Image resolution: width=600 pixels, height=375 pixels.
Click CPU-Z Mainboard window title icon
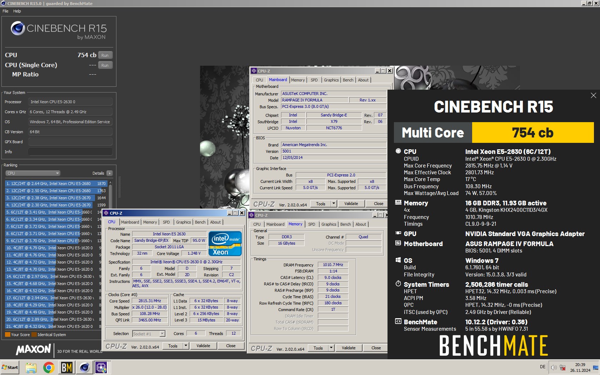(x=254, y=71)
